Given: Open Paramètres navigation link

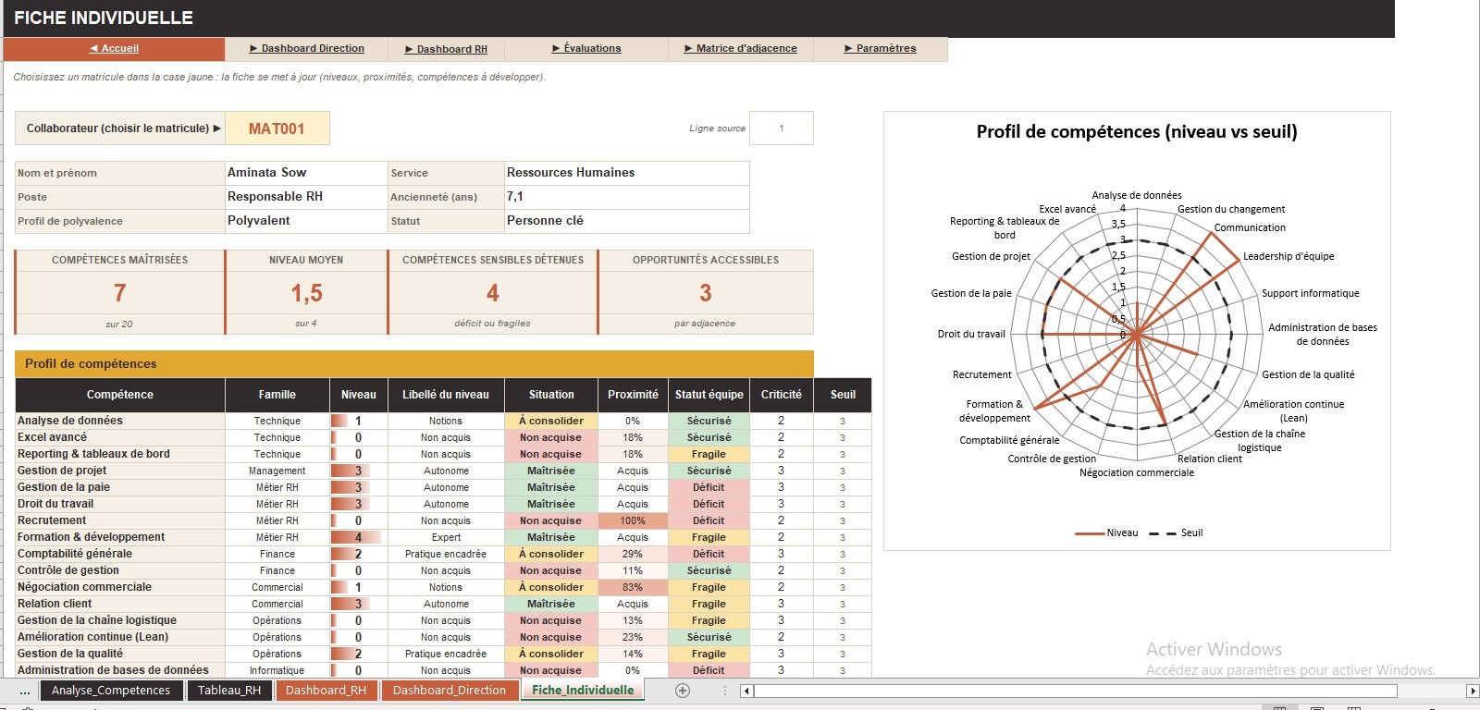Looking at the screenshot, I should [881, 49].
